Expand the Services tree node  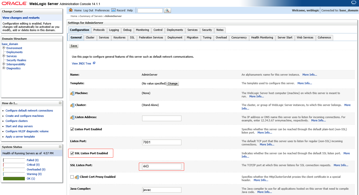(3, 56)
